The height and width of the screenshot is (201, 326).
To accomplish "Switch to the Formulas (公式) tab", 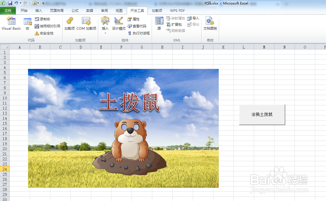I will pyautogui.click(x=75, y=10).
